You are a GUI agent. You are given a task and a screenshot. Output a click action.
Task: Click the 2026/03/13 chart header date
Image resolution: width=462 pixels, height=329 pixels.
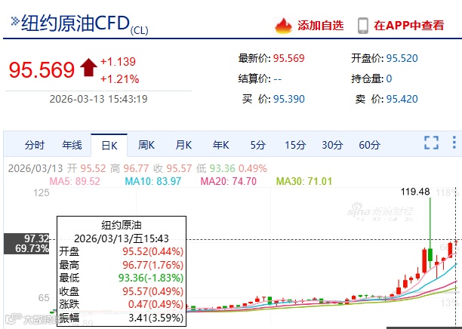pyautogui.click(x=35, y=168)
